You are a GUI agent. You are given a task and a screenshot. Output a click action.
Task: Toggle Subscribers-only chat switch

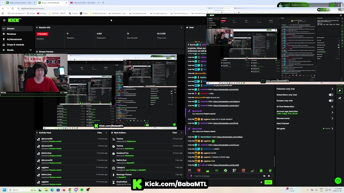point(331,95)
